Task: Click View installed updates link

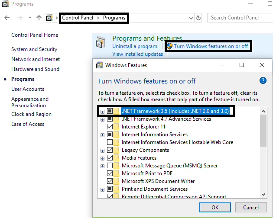Action: (x=137, y=54)
